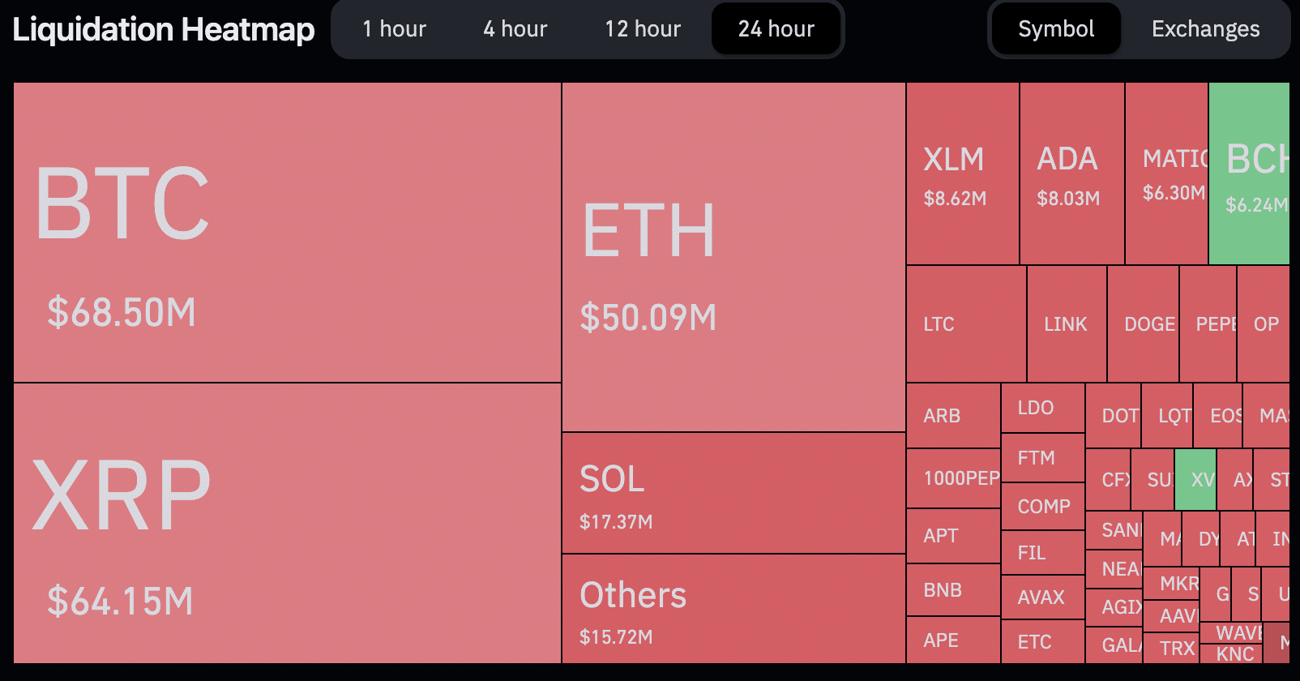The width and height of the screenshot is (1300, 681).
Task: Toggle view to Symbol
Action: 1055,29
